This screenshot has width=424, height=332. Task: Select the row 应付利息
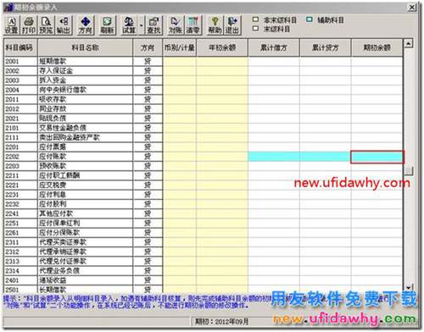(204, 195)
